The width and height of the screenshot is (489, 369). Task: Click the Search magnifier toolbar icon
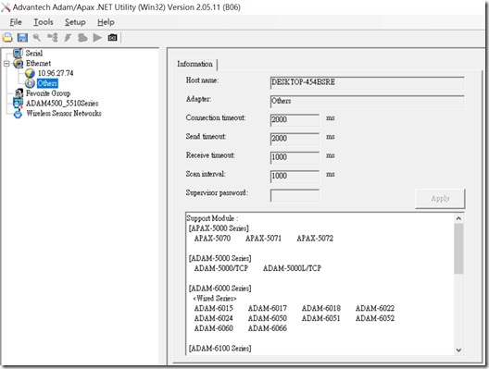[37, 38]
